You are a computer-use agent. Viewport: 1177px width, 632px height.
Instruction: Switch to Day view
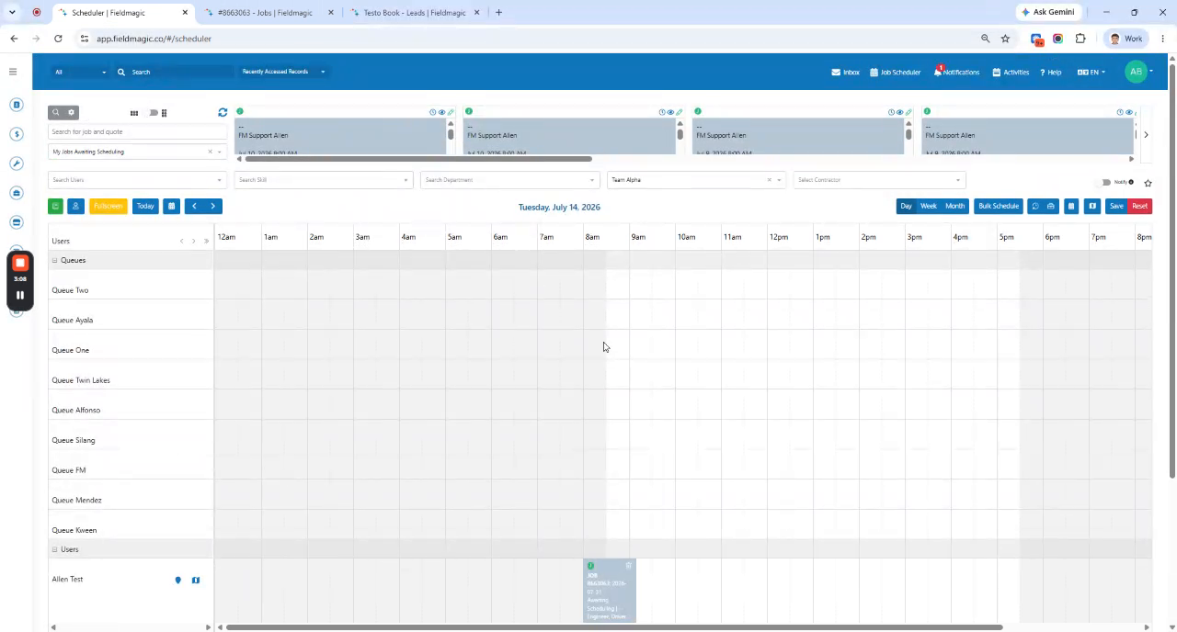pos(906,206)
